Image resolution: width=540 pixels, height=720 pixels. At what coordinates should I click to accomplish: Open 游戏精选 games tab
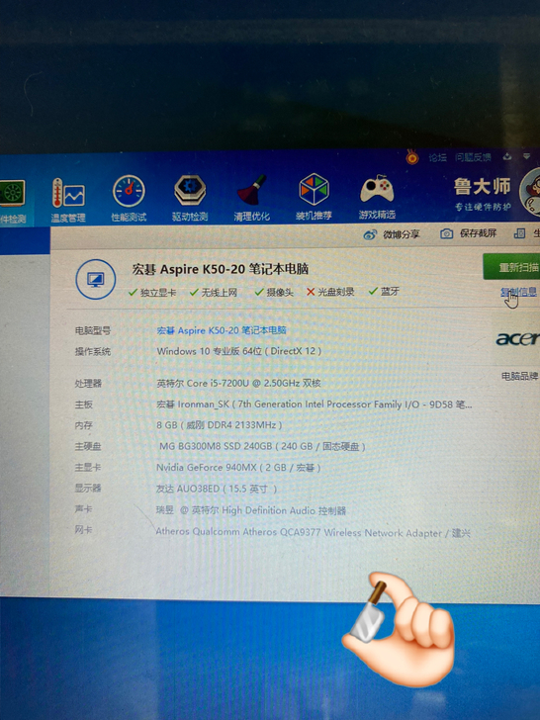377,198
